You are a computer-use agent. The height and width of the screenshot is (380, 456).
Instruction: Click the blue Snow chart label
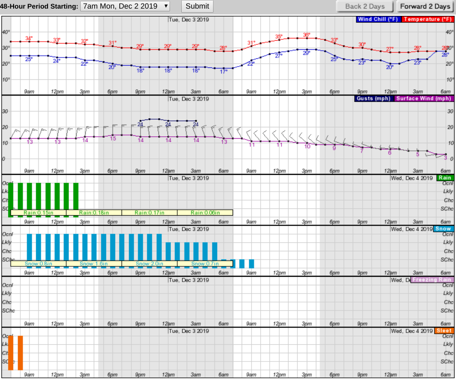pyautogui.click(x=443, y=229)
